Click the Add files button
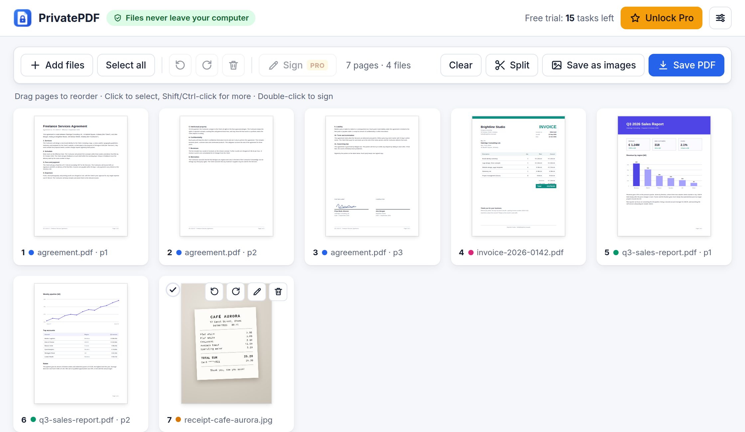 pyautogui.click(x=57, y=65)
